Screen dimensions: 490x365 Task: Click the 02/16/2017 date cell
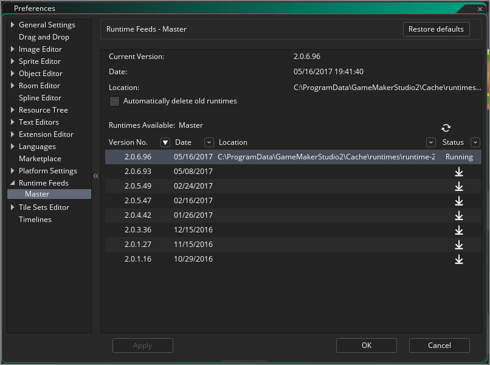pyautogui.click(x=193, y=201)
